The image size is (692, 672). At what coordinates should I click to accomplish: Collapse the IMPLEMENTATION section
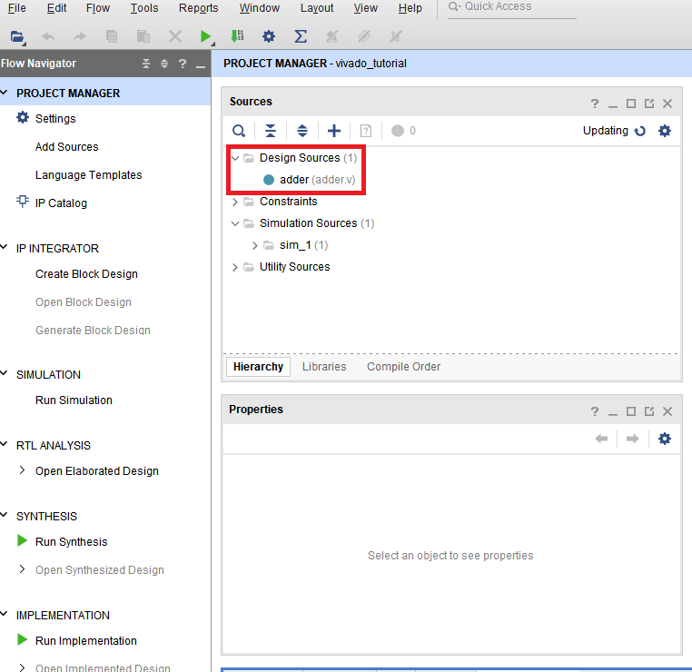pos(5,614)
